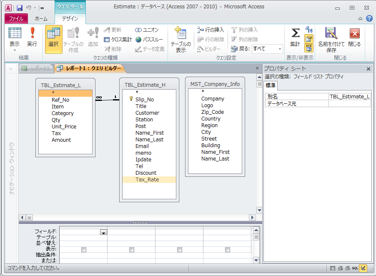The height and width of the screenshot is (276, 376).
Task: Open the Field row dropdown arrow
Action: point(103,232)
